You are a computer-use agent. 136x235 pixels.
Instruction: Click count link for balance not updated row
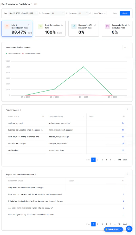point(123,130)
